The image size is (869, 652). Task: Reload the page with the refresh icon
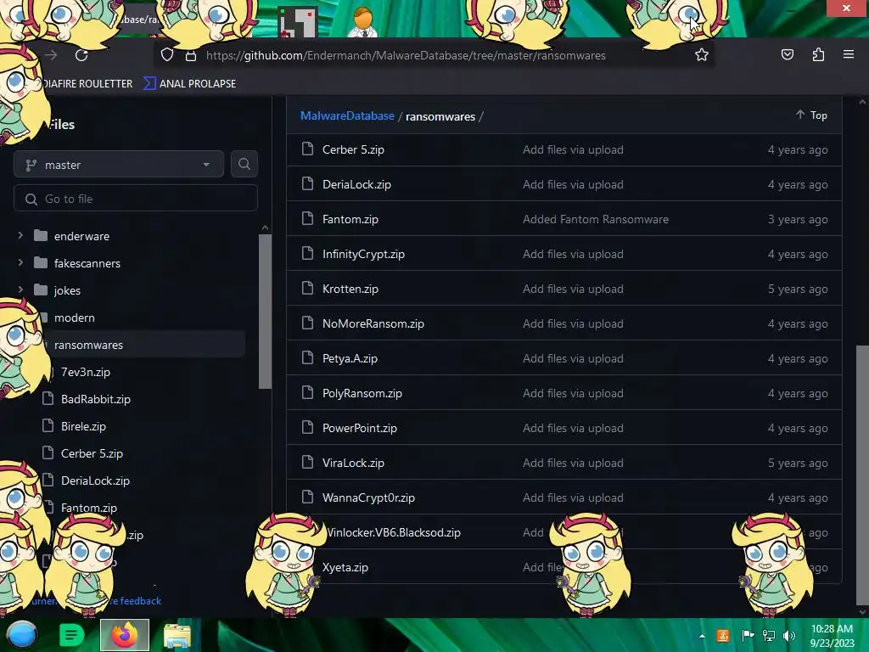[81, 55]
